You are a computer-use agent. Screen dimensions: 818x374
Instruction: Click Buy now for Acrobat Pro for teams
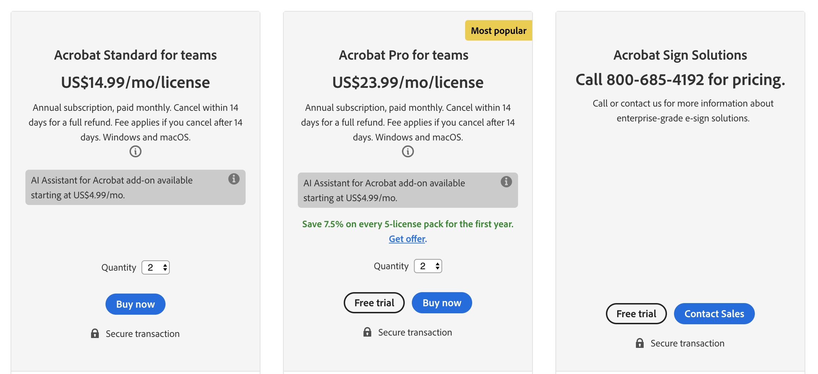coord(441,302)
